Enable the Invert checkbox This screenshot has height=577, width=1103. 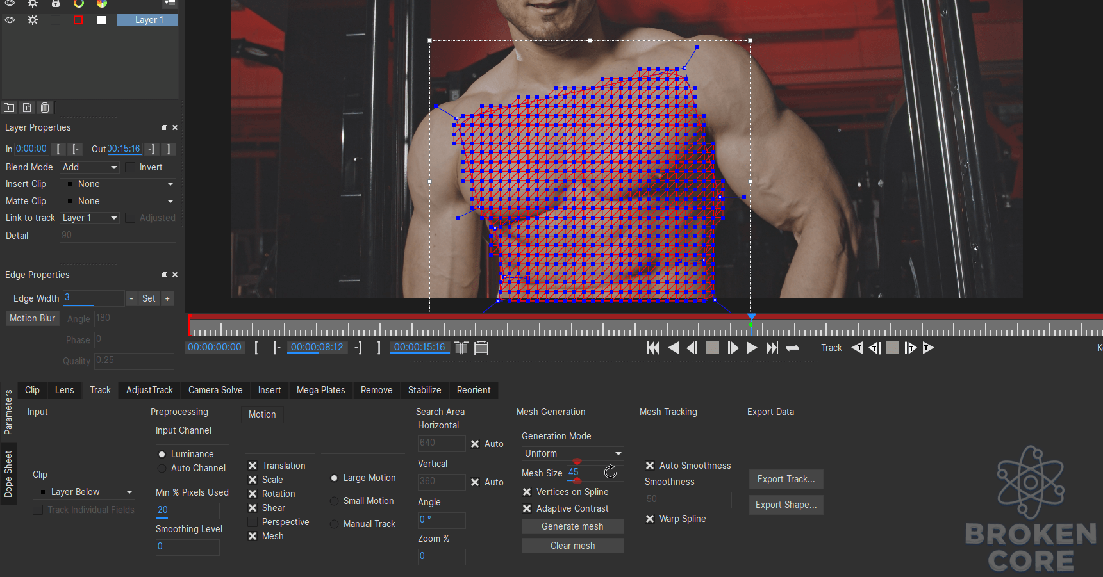point(130,167)
